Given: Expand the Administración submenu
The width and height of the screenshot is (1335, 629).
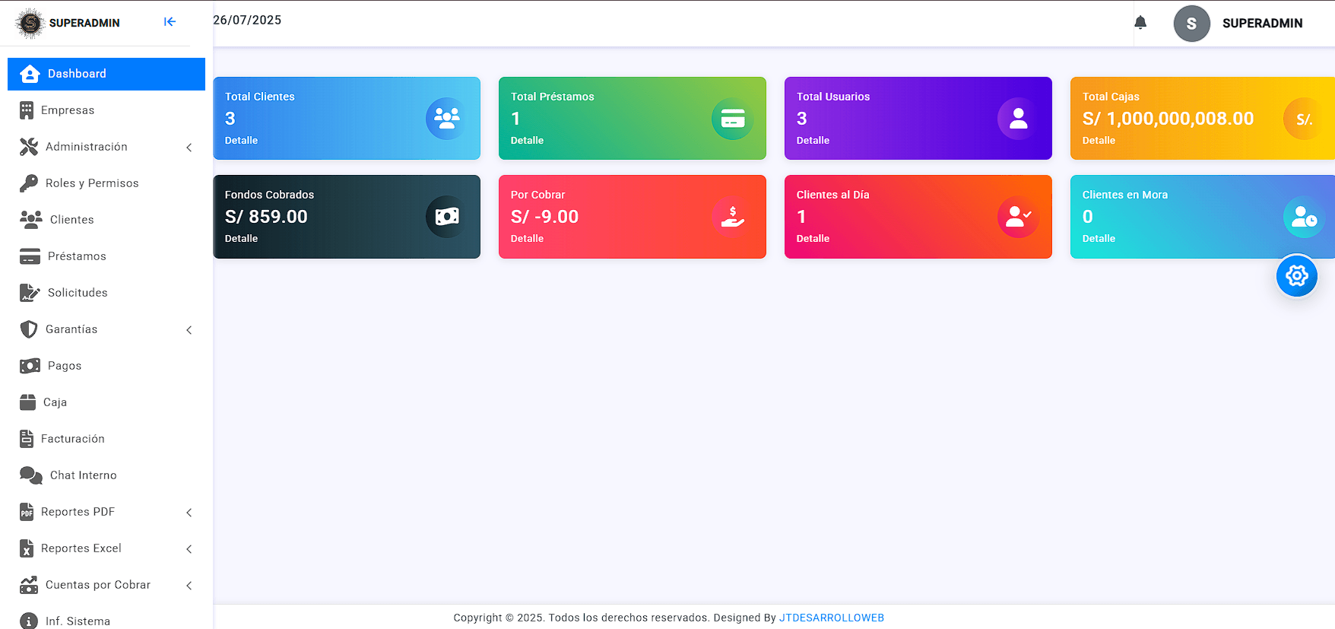Looking at the screenshot, I should 106,147.
